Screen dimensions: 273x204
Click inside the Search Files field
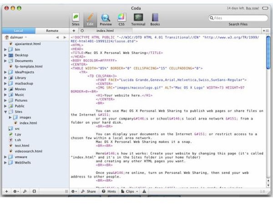(238, 18)
